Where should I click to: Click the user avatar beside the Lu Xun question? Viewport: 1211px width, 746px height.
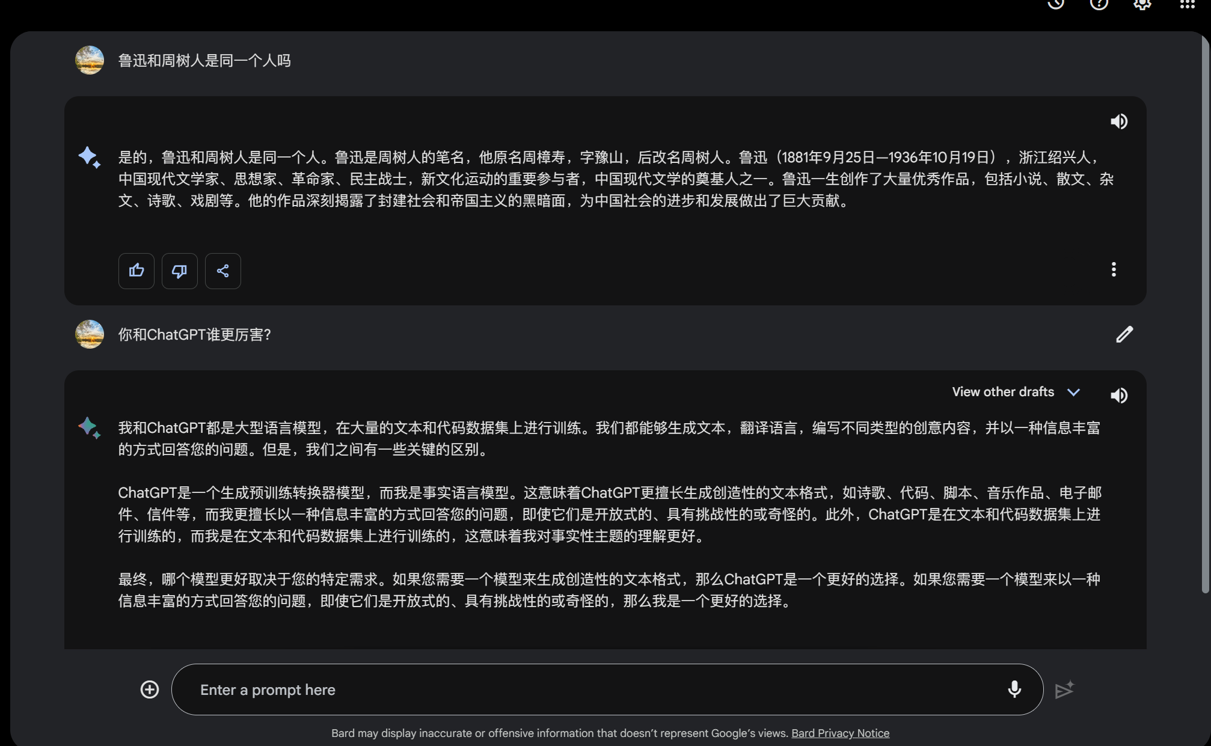pyautogui.click(x=90, y=60)
